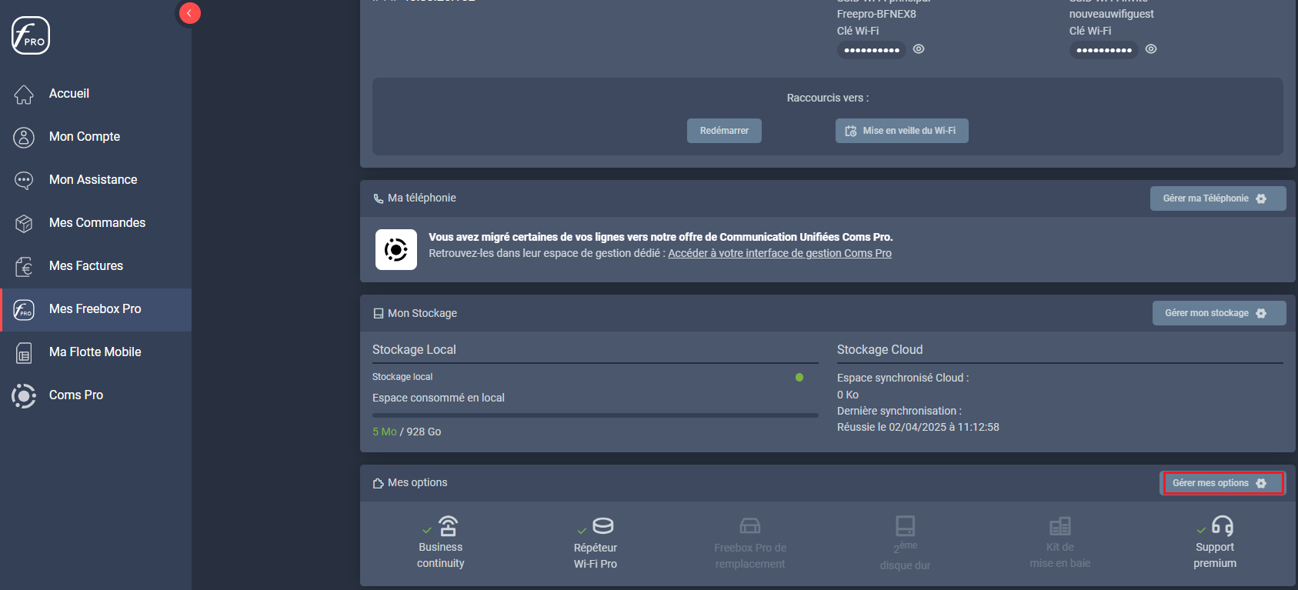Click the storage icon beside Mon Stockage
The image size is (1298, 590).
coord(379,313)
